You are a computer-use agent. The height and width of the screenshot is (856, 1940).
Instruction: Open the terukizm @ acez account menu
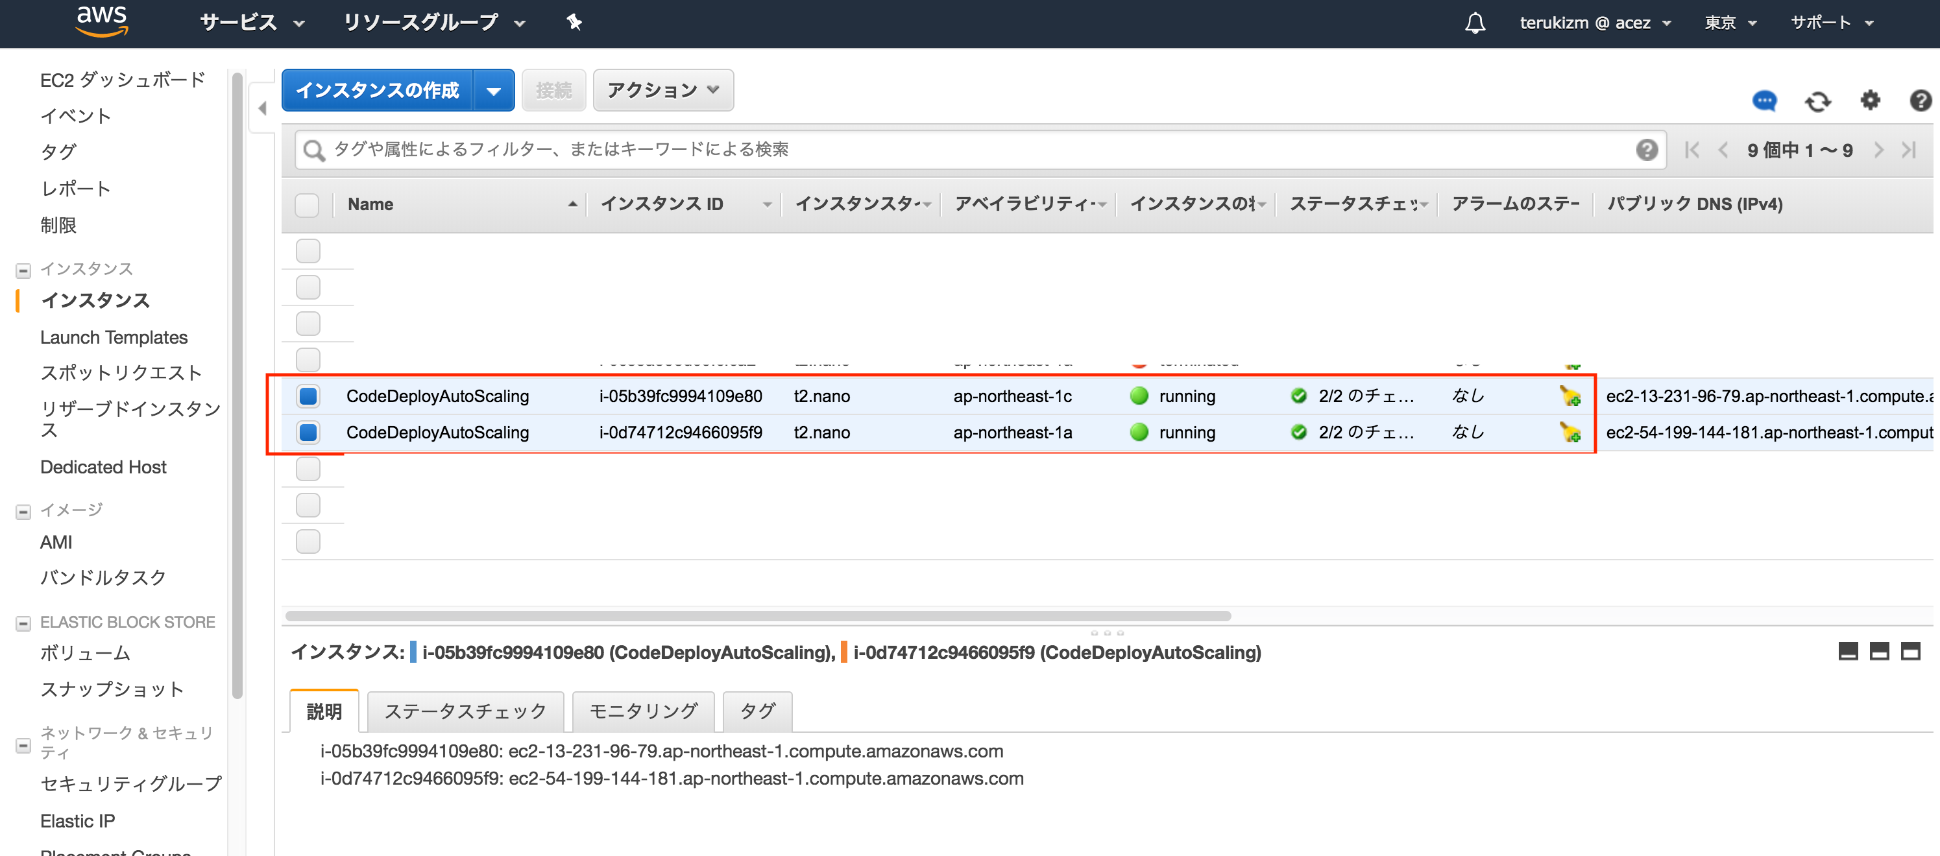(1595, 23)
